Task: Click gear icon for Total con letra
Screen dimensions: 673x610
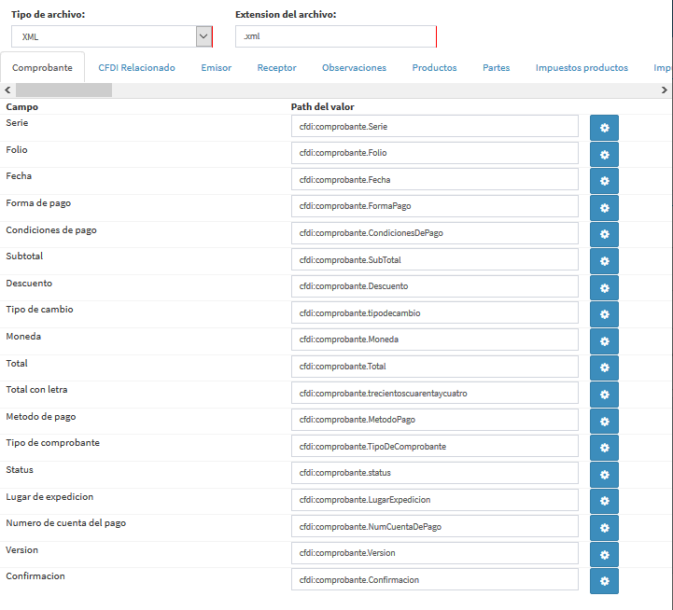Action: pyautogui.click(x=604, y=394)
